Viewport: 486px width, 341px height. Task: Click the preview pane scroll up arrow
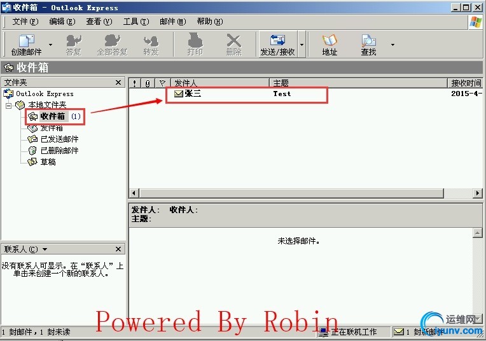478,233
